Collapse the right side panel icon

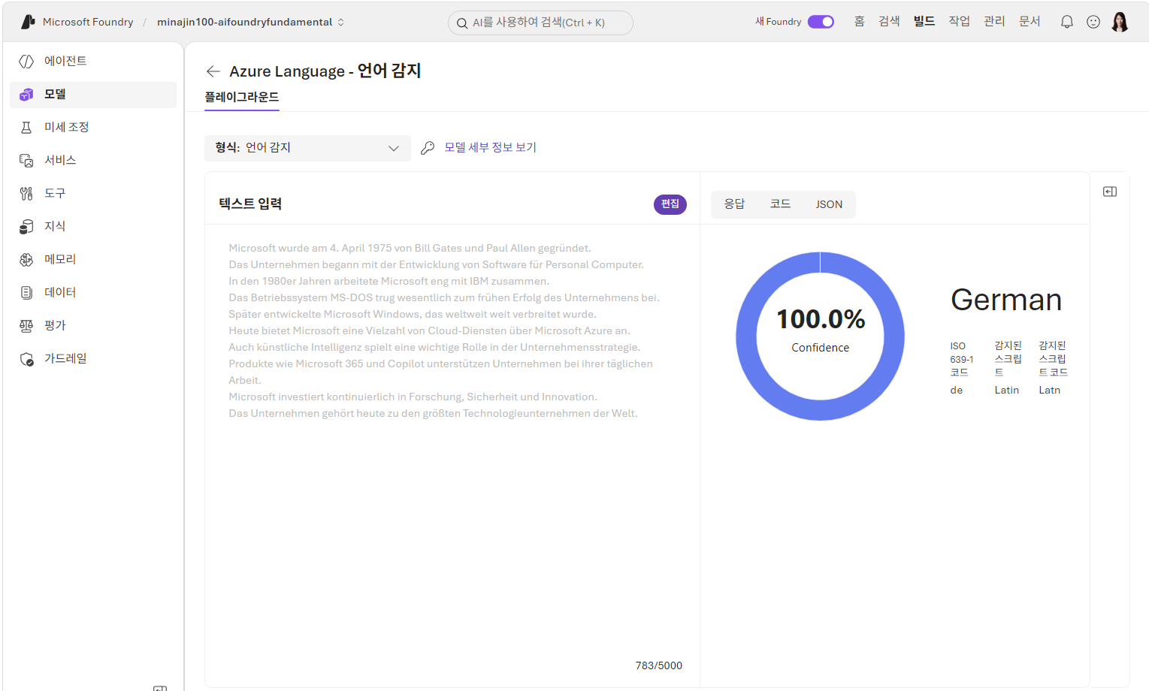point(1110,192)
